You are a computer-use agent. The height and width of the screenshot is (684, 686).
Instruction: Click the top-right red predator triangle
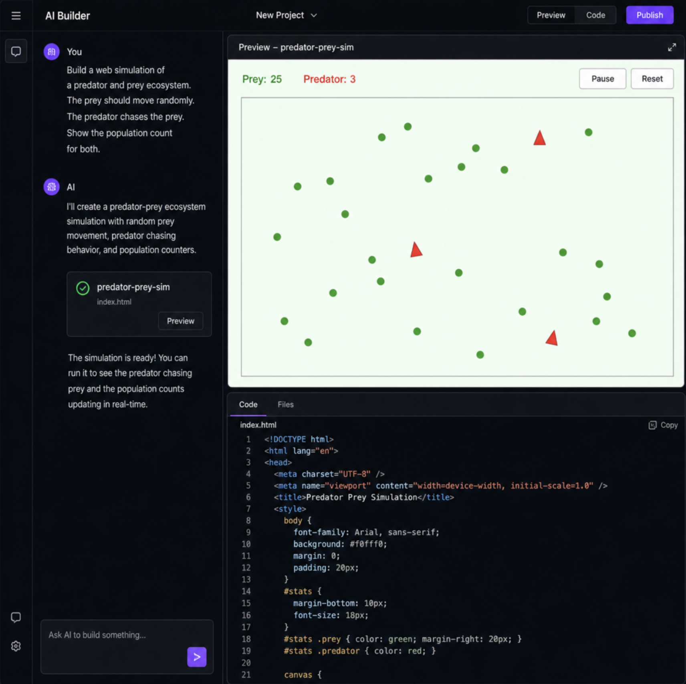click(x=539, y=138)
